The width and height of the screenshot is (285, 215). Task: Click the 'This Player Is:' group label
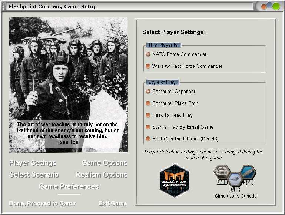pyautogui.click(x=163, y=45)
